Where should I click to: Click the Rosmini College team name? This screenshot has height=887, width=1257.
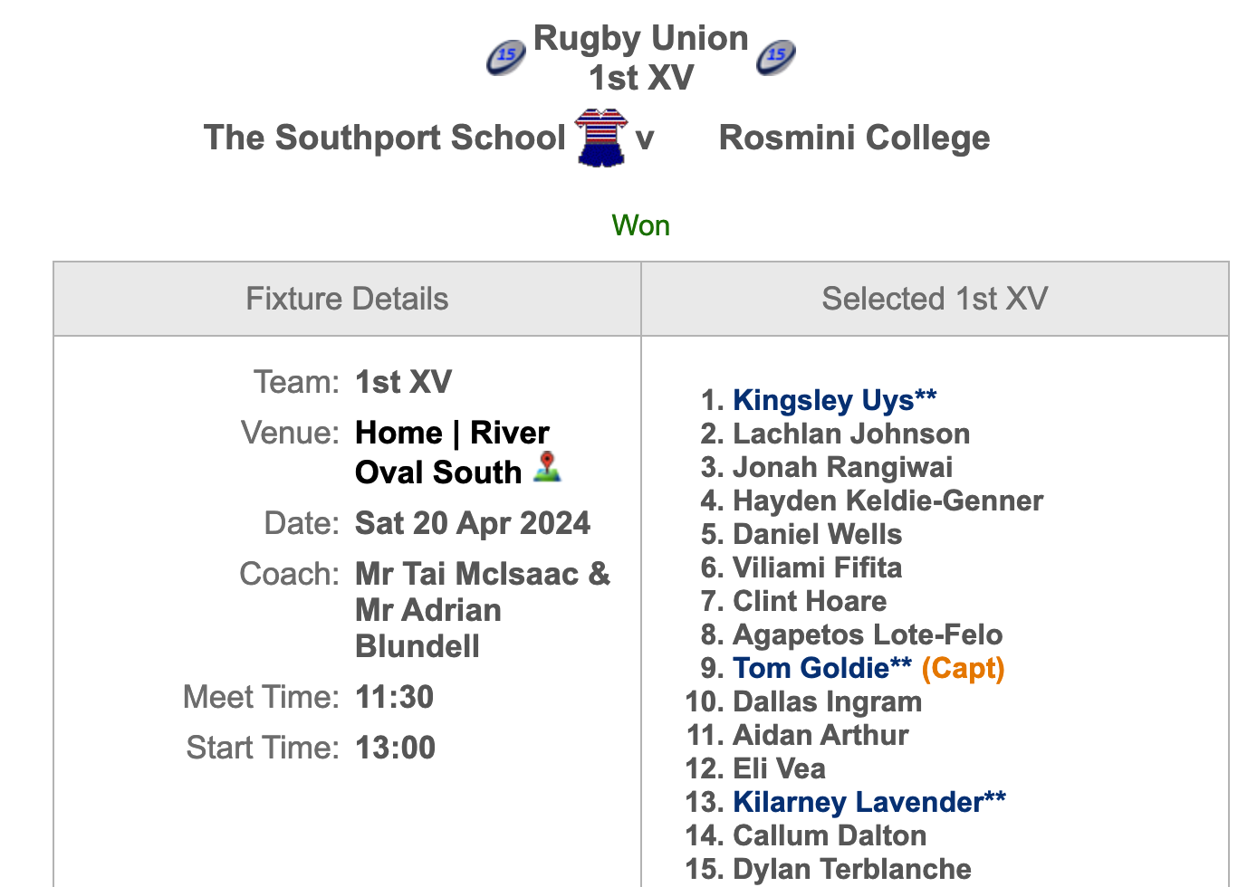pos(854,138)
